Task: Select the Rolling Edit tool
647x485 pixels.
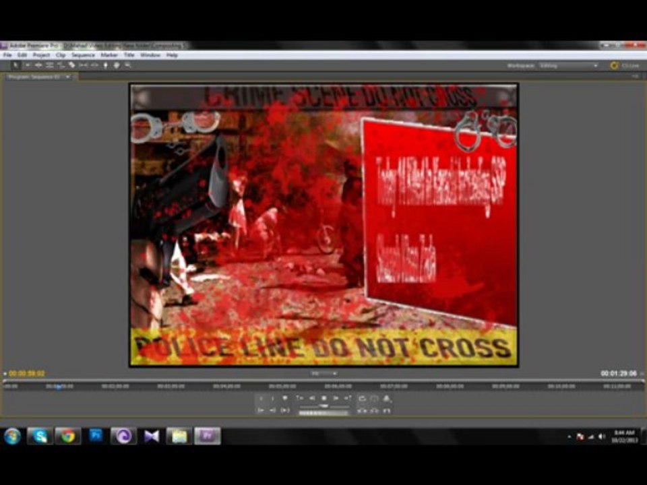Action: [x=50, y=65]
